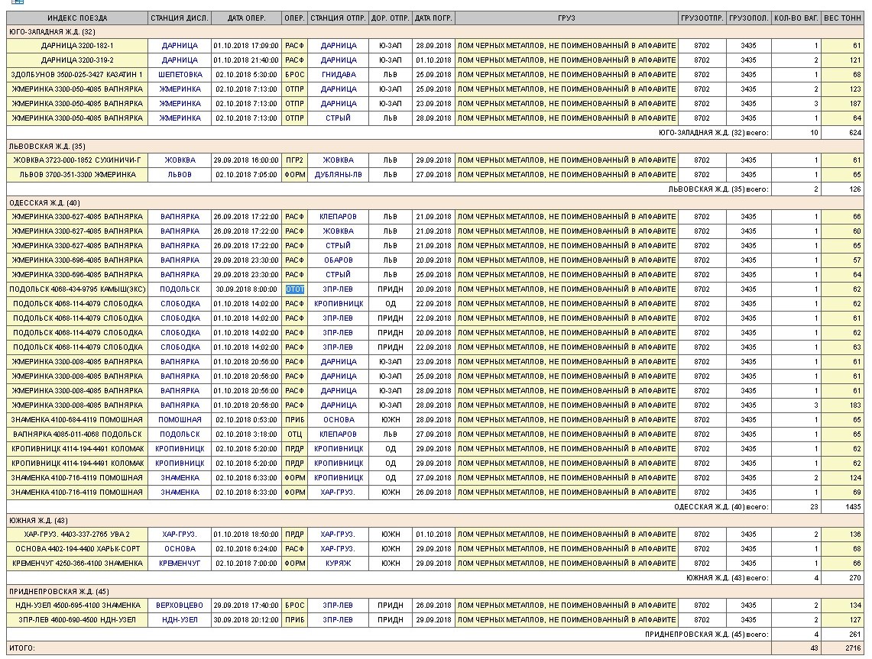The height and width of the screenshot is (659, 872).
Task: Click train index ЛЬВОВ 3700-351-3300 ЖМЕРИНКА
Action: 77,174
